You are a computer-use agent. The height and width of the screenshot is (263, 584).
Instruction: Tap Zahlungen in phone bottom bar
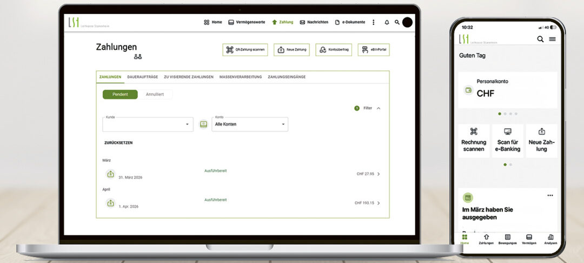point(486,239)
